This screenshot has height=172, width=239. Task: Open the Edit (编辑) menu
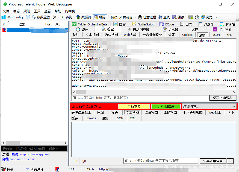pos(16,11)
